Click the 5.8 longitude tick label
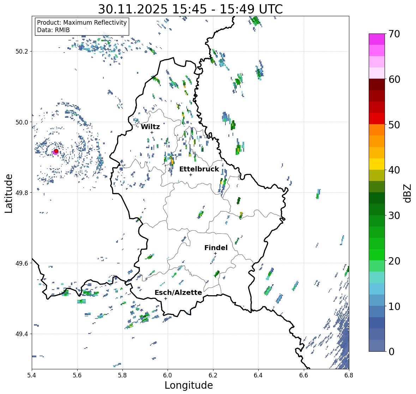The height and width of the screenshot is (394, 416). pos(122,375)
